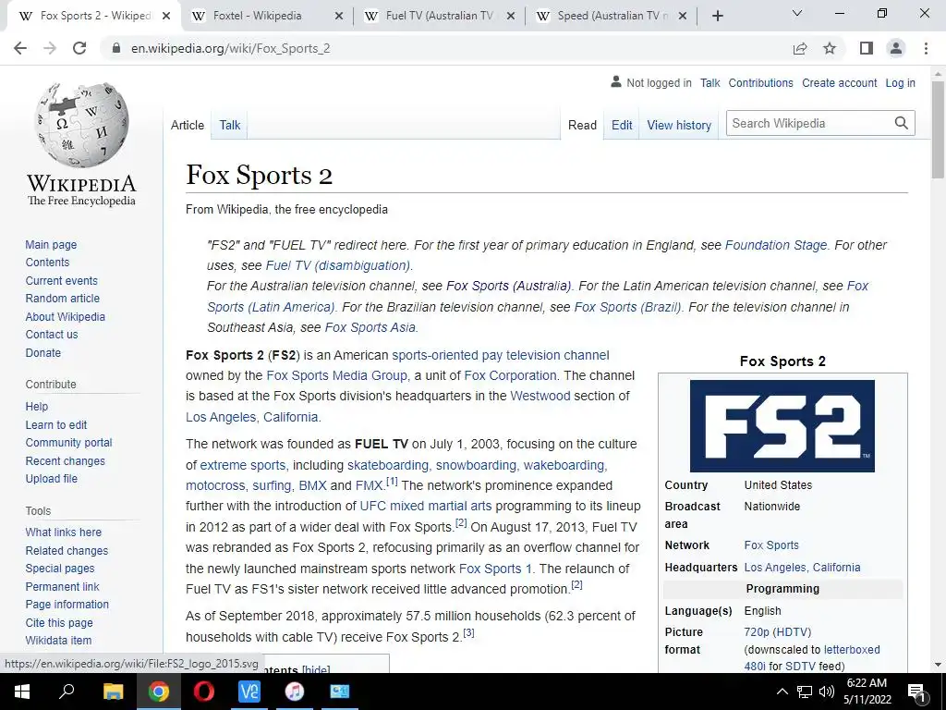This screenshot has height=710, width=946.
Task: Open the Windows Start menu
Action: point(22,692)
